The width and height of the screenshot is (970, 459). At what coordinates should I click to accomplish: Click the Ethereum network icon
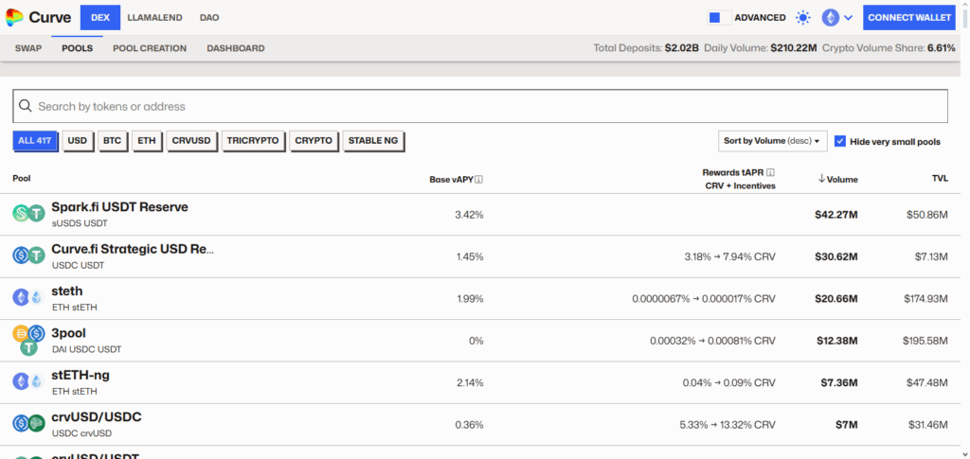pos(830,18)
